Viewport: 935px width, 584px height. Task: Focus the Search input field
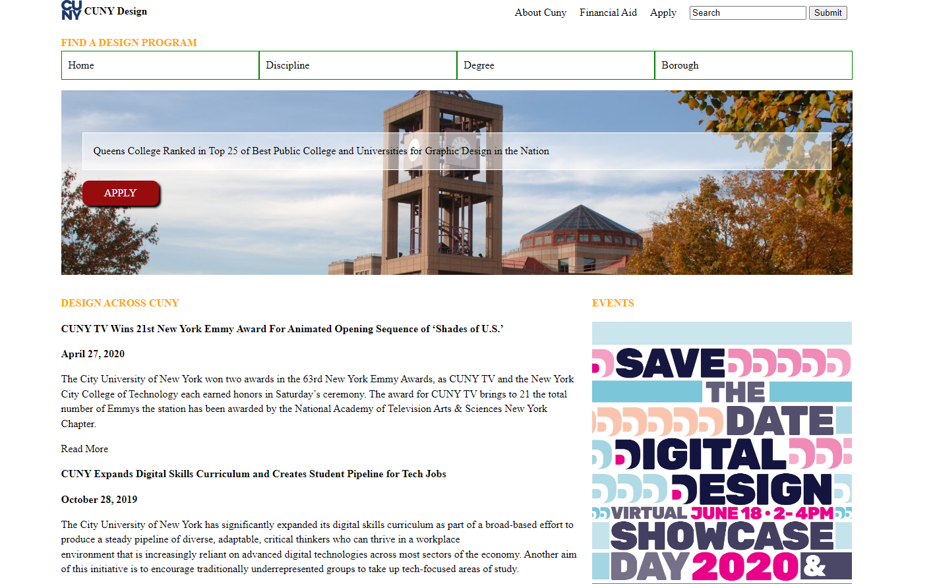click(748, 13)
